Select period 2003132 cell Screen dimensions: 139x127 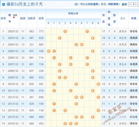tap(13, 38)
